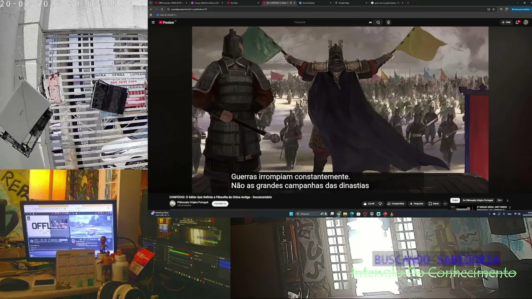The image size is (532, 299).
Task: Go to YouTube Premium home logo
Action: coord(167,22)
